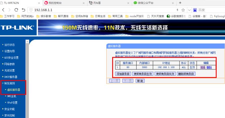Open the 工作学习 bookmark folder
This screenshot has width=225, height=118.
(x=7, y=16)
